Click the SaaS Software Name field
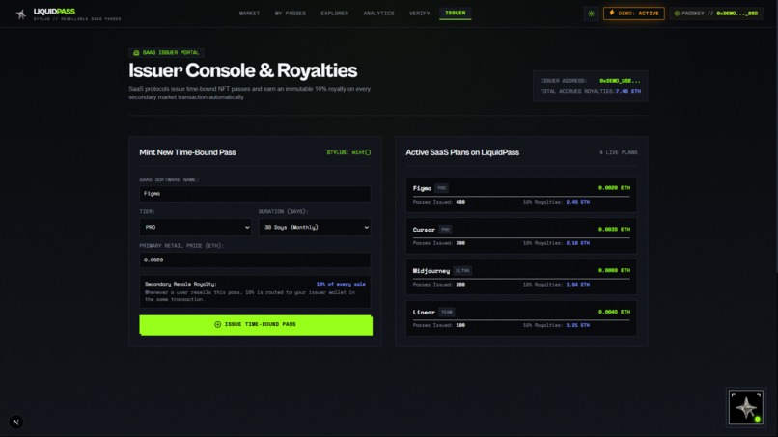This screenshot has width=778, height=437. point(255,194)
